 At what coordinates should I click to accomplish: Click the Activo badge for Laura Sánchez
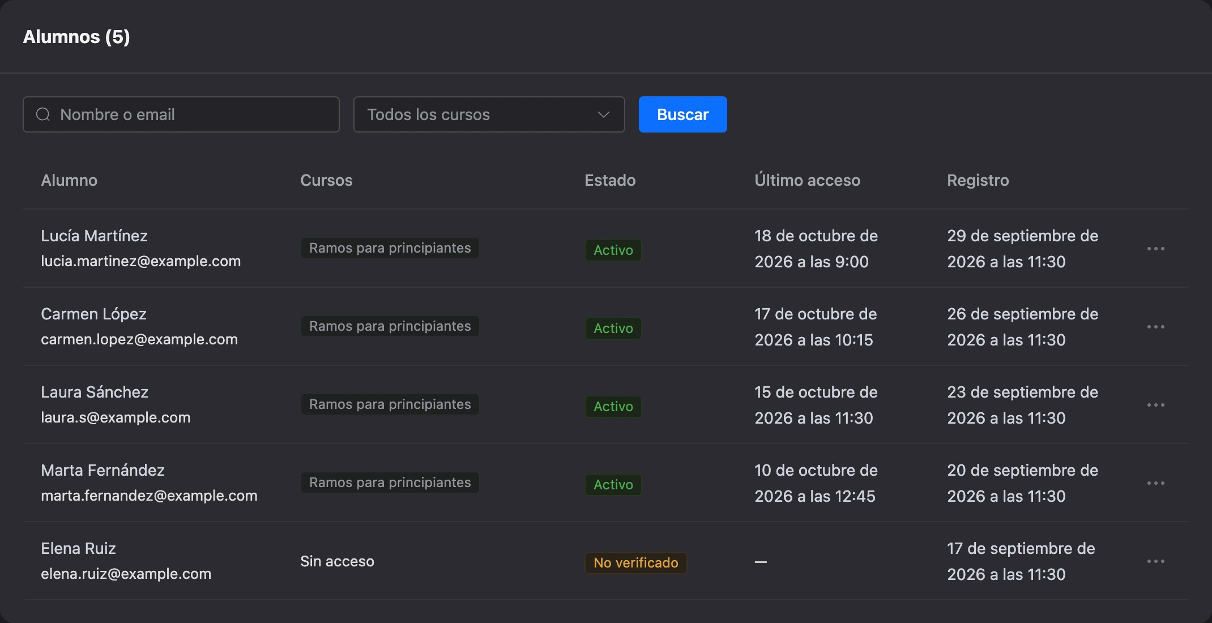pyautogui.click(x=613, y=406)
